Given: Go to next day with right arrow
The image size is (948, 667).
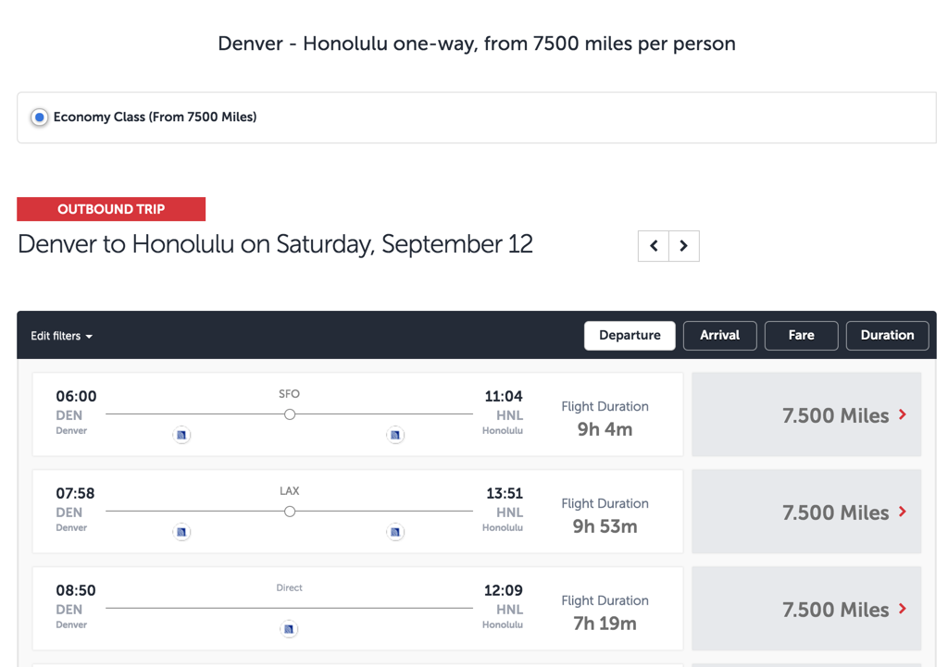Looking at the screenshot, I should (x=684, y=246).
